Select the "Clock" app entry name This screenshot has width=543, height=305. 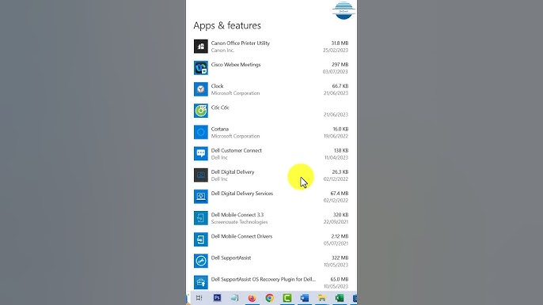[x=217, y=86]
